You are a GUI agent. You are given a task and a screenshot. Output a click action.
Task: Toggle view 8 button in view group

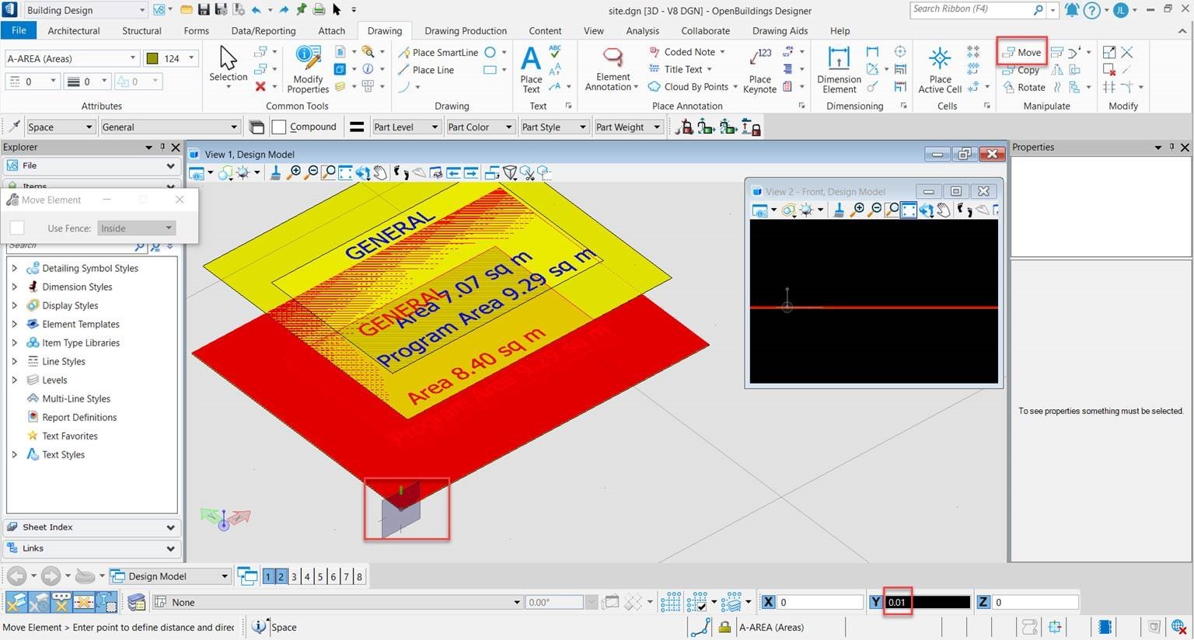(359, 576)
